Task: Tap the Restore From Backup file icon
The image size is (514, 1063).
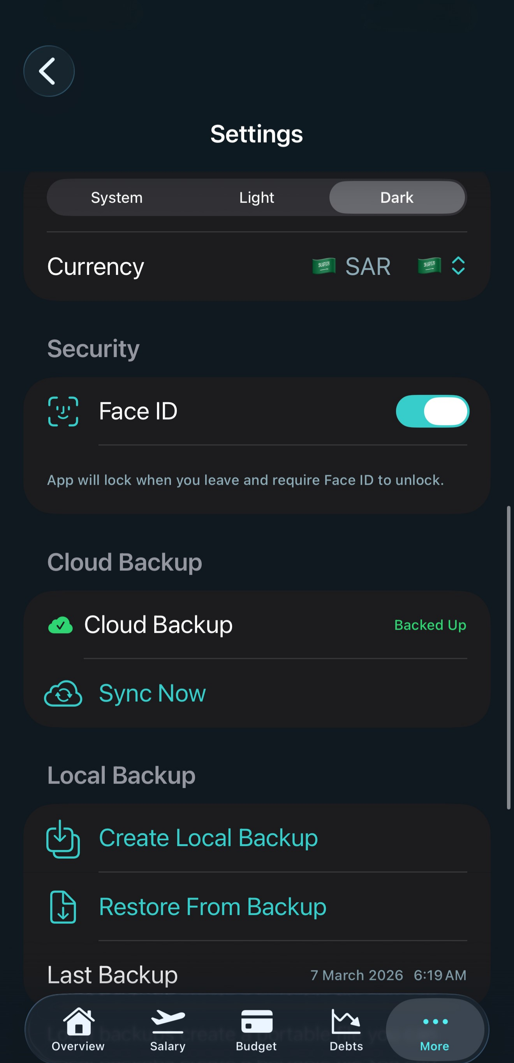Action: pyautogui.click(x=63, y=907)
